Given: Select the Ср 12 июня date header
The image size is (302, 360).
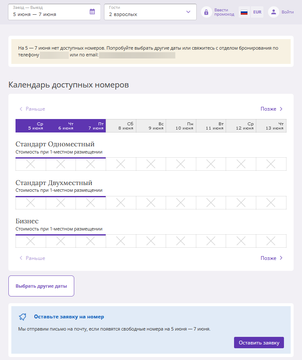Looking at the screenshot, I should coord(241,126).
